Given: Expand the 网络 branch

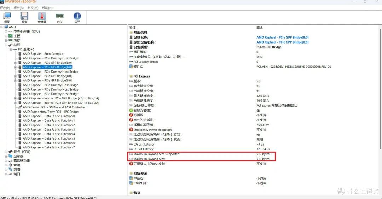Looking at the screenshot, I should click(6, 170).
